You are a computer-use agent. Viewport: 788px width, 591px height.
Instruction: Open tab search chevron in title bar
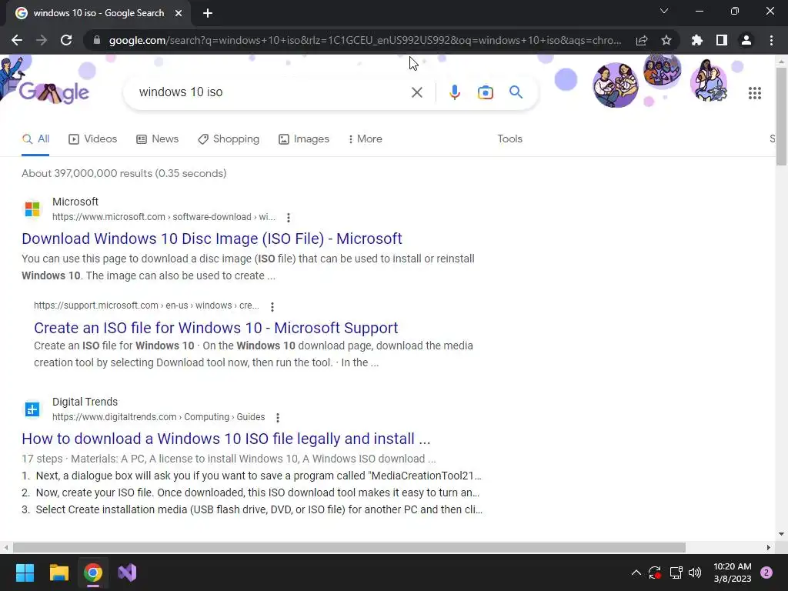click(664, 11)
